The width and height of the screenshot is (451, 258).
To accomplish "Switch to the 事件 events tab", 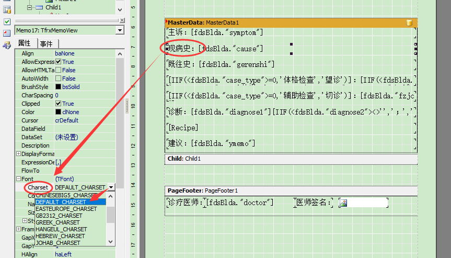I will 47,44.
